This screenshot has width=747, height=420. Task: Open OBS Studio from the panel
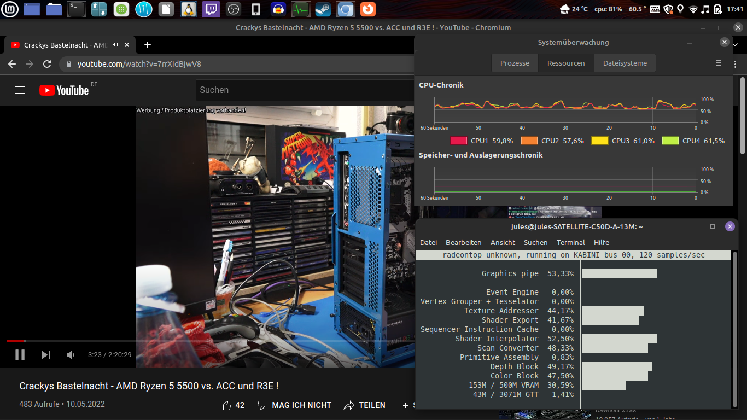pos(234,9)
